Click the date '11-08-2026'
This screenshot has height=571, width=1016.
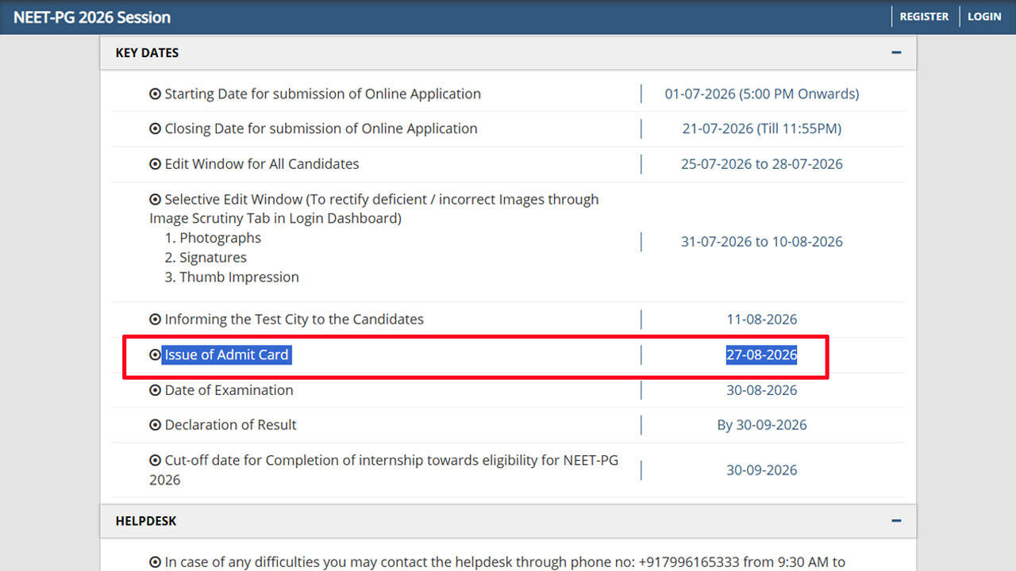(762, 319)
